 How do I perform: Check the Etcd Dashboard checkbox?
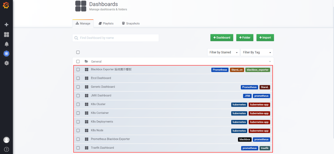click(78, 78)
